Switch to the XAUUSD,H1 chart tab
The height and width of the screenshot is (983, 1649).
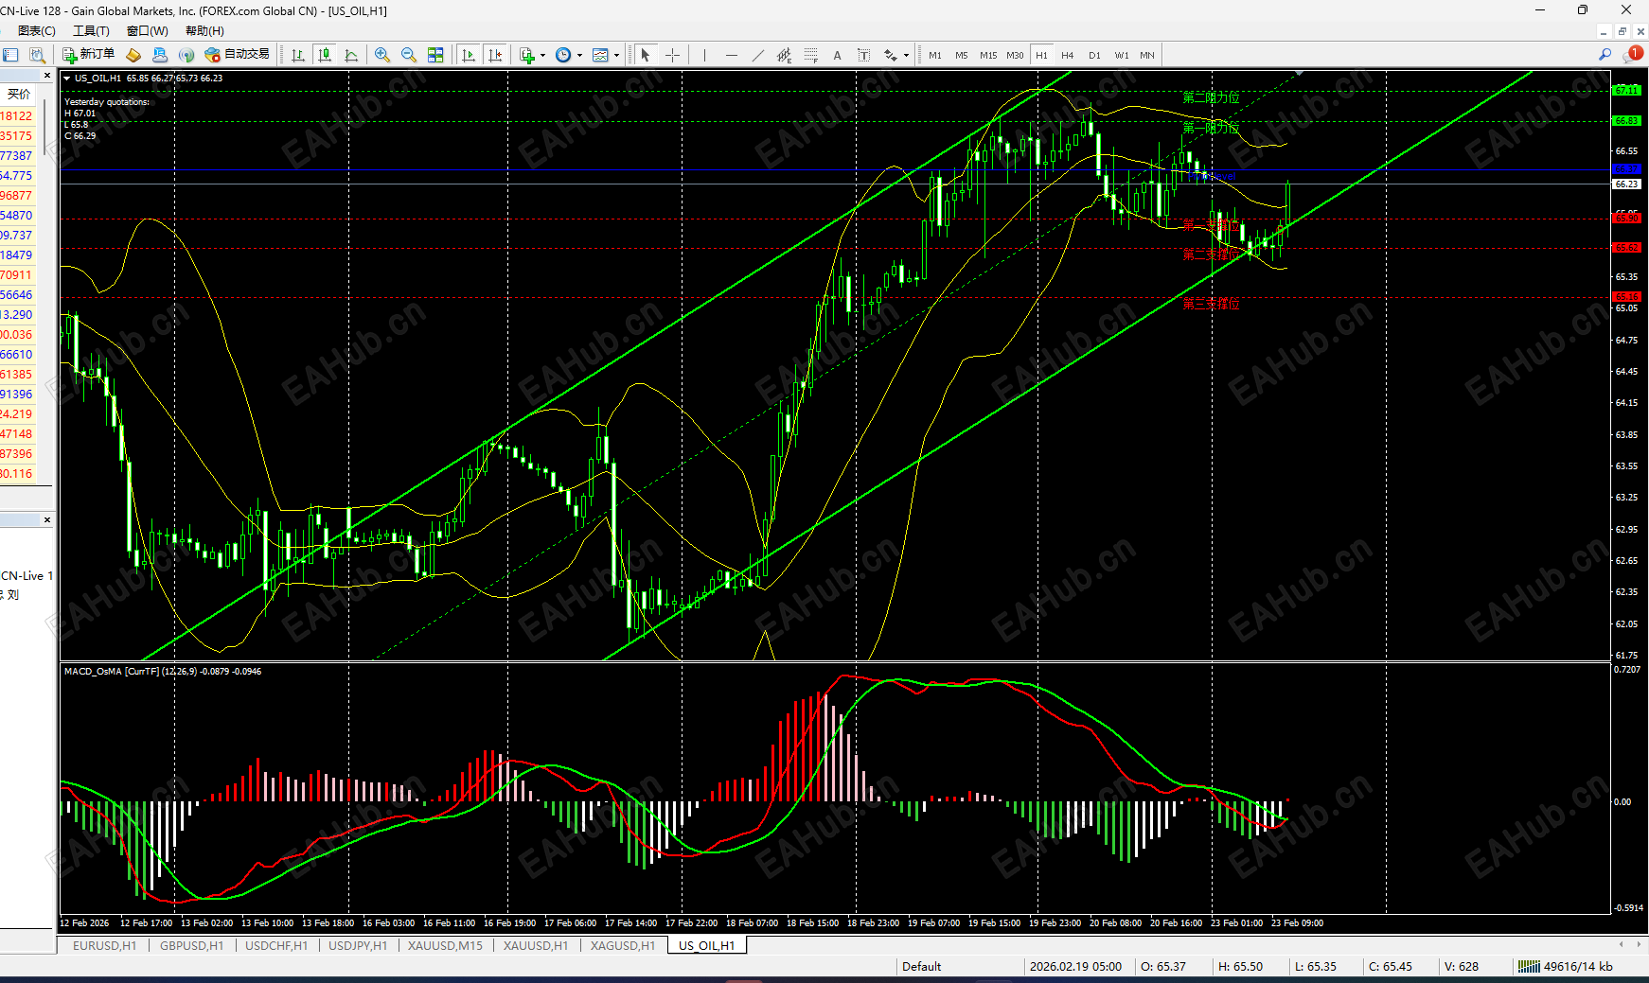536,945
